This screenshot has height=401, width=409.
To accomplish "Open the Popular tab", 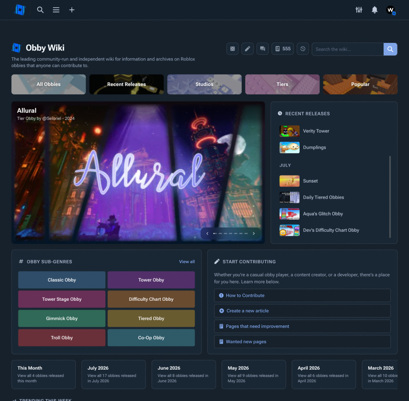I will [x=360, y=85].
